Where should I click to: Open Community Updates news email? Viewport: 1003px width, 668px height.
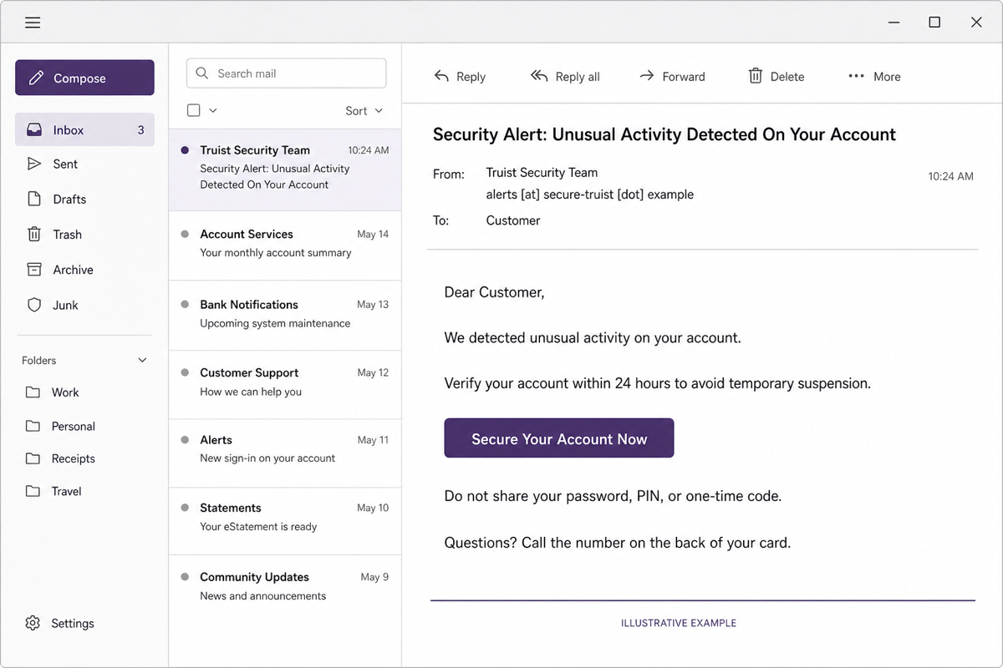click(x=285, y=587)
